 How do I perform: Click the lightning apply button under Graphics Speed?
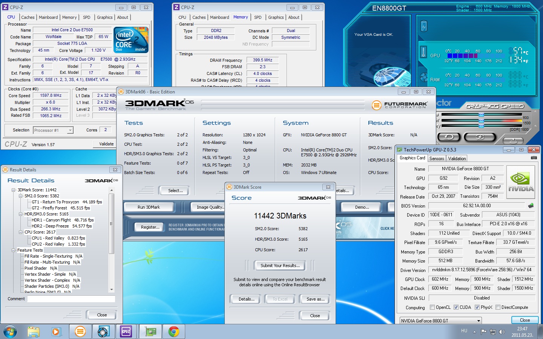480,137
